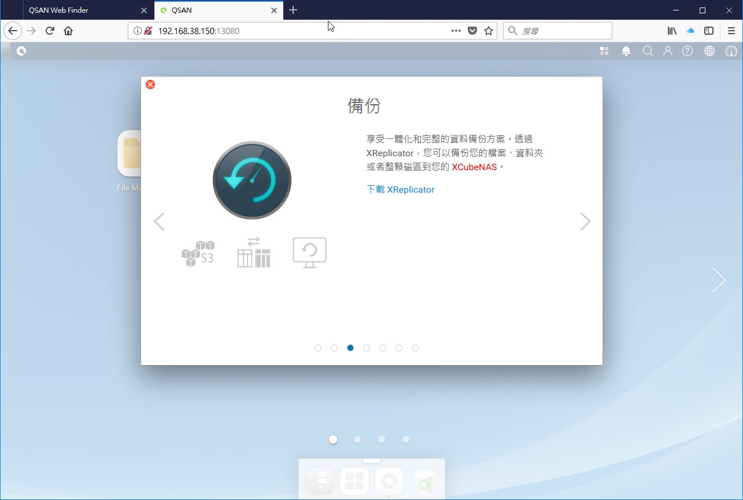Click browser back button
743x500 pixels.
pyautogui.click(x=13, y=31)
